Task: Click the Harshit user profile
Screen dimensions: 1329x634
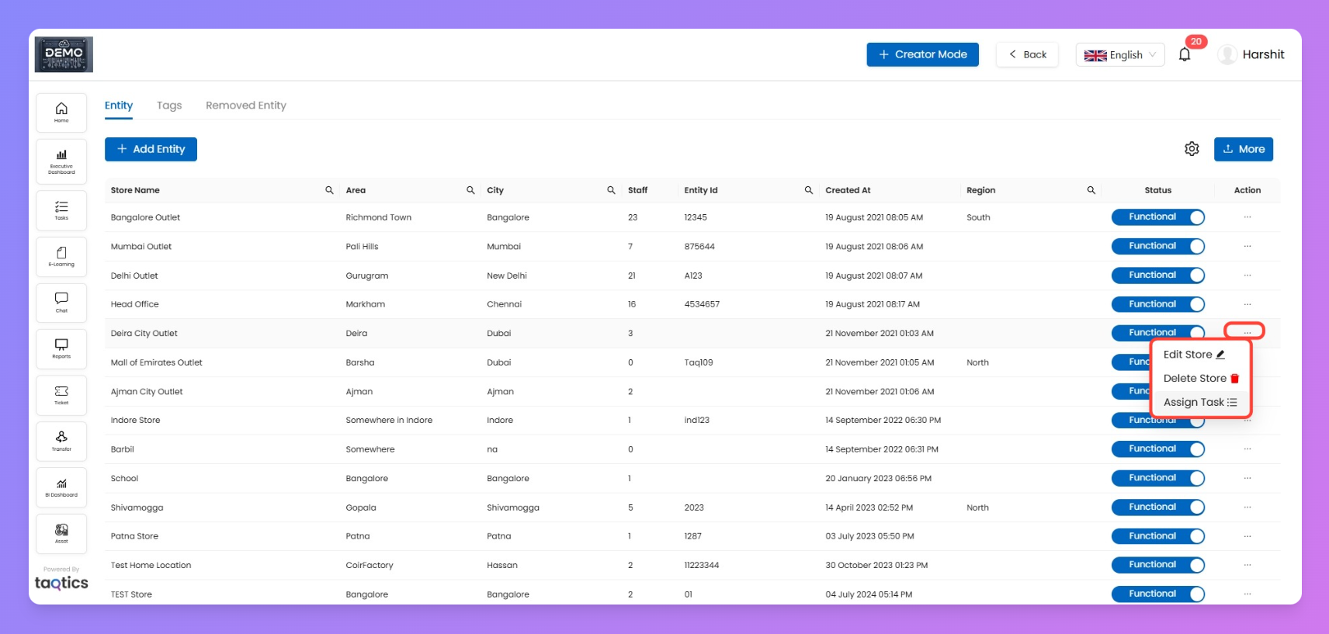Action: pos(1251,54)
